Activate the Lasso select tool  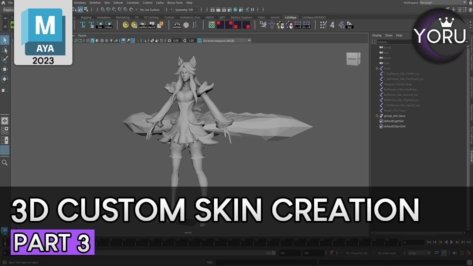pos(5,50)
